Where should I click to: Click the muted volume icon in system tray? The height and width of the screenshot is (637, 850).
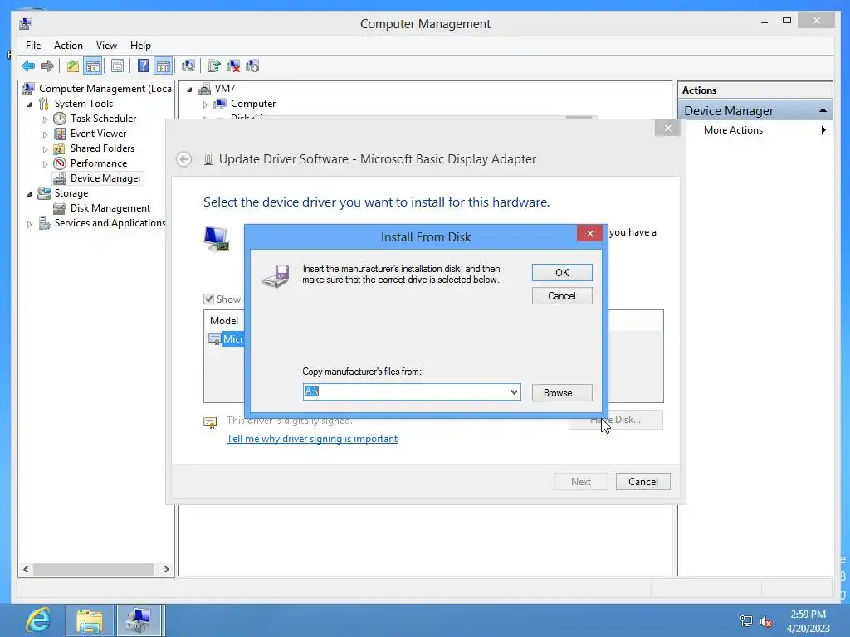pos(766,621)
